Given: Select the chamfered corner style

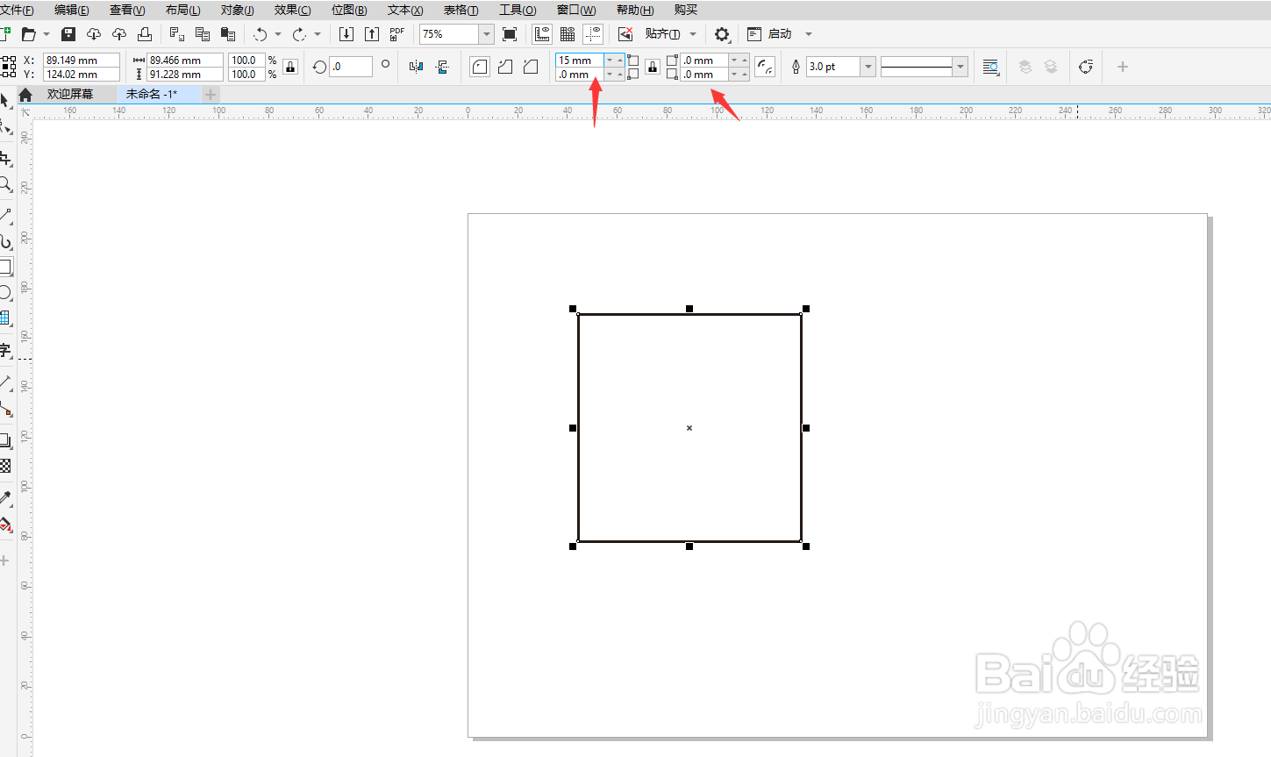Looking at the screenshot, I should [531, 67].
